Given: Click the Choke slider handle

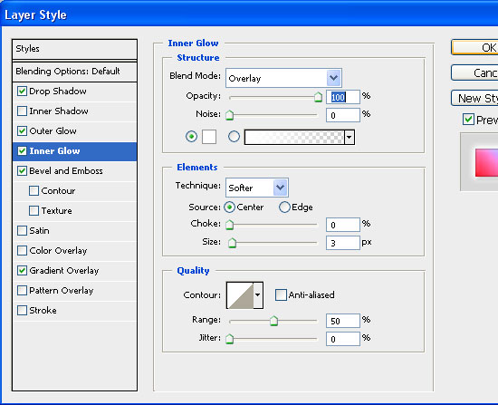Looking at the screenshot, I should [230, 225].
